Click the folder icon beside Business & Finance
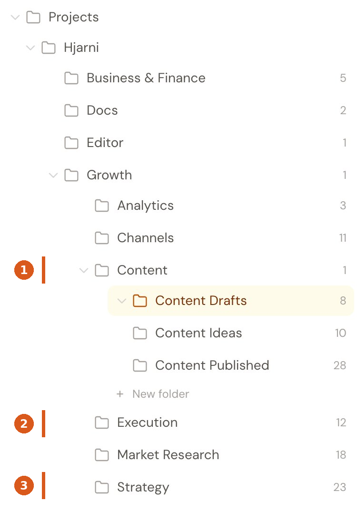 [71, 78]
